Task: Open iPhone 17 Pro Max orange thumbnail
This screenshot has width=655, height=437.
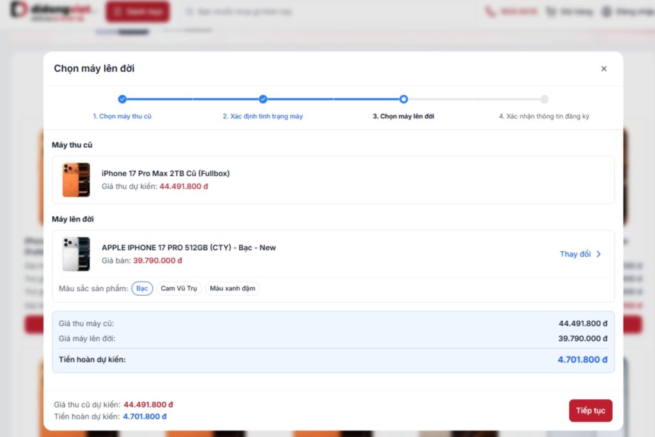Action: click(x=76, y=180)
